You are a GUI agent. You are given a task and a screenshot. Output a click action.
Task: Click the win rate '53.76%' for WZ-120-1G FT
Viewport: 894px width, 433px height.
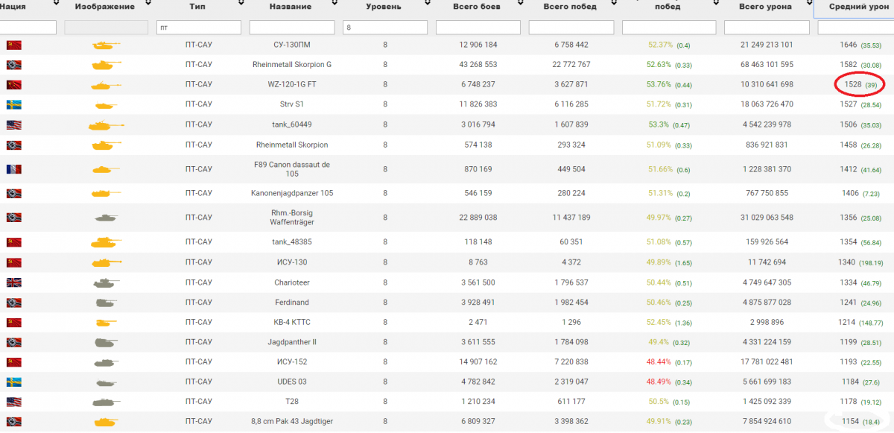(x=660, y=85)
